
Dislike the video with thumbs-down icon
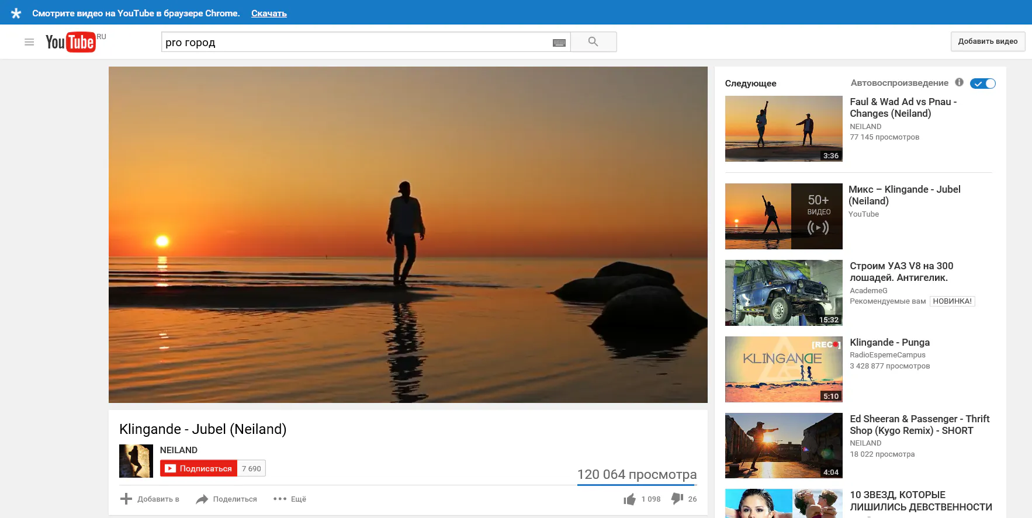pyautogui.click(x=677, y=499)
